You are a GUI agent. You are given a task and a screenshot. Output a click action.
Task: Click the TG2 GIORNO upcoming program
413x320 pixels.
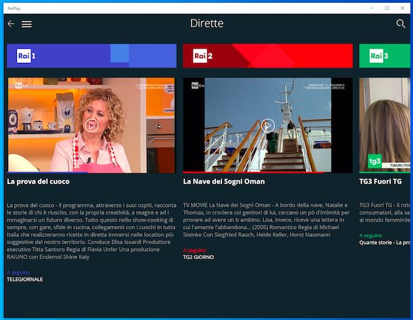pos(198,257)
